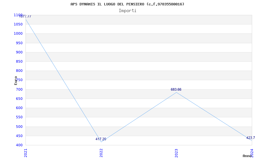Click the 700 y-axis tick label
Viewport: 255px width, 159px height.
pyautogui.click(x=19, y=89)
